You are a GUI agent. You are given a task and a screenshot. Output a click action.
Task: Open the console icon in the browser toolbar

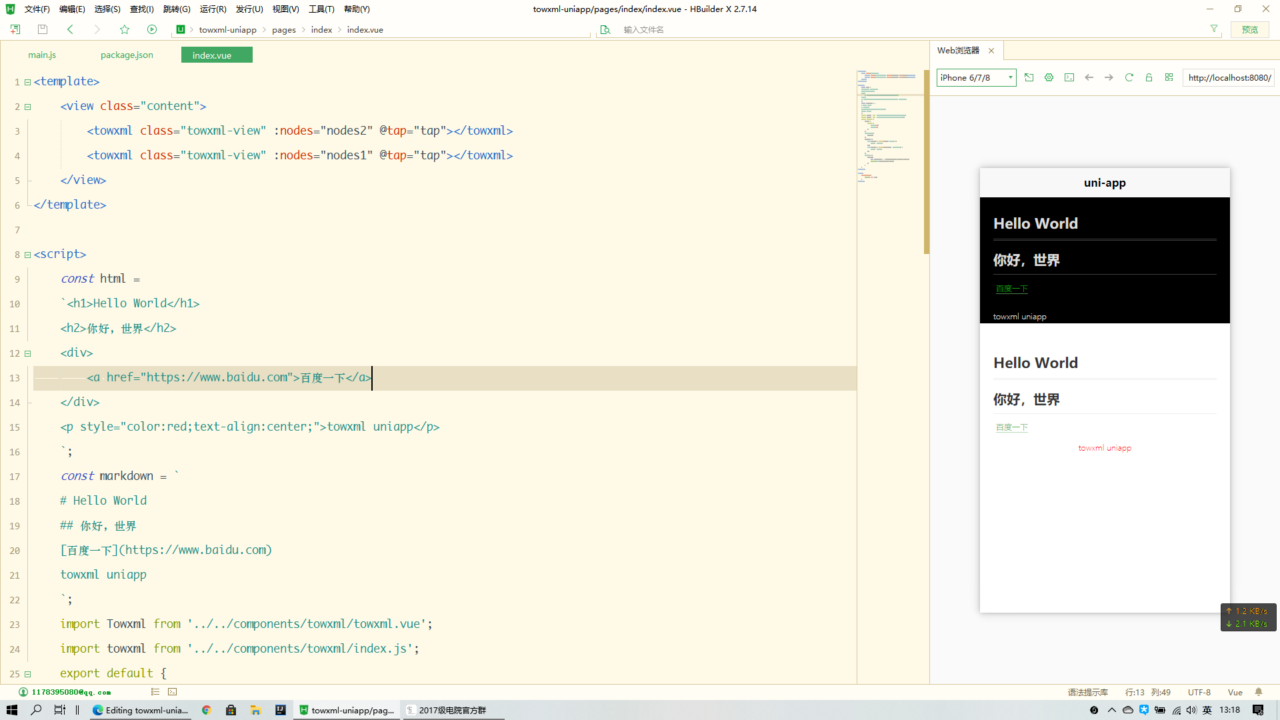click(x=1069, y=77)
